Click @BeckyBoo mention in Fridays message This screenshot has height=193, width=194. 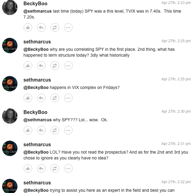(36, 87)
